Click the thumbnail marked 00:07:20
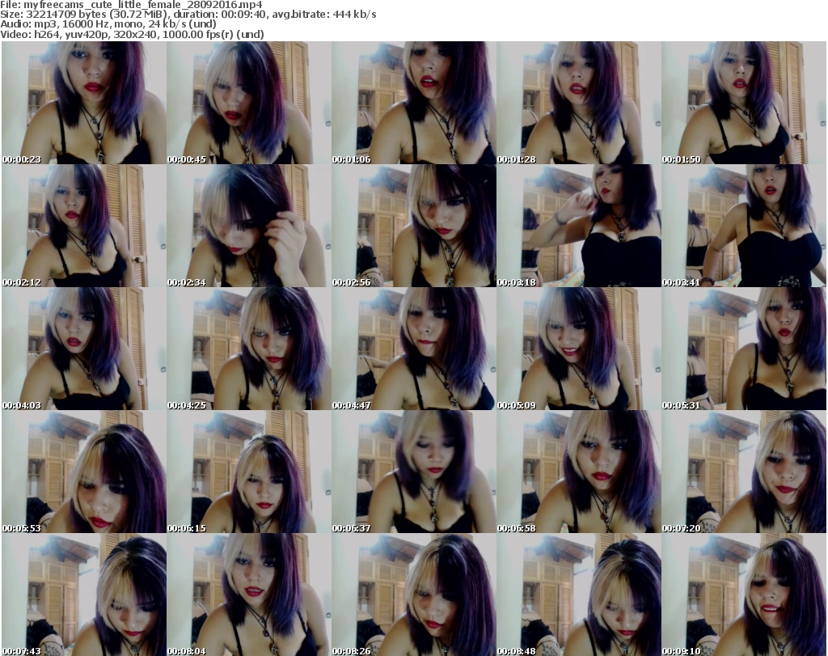 [x=744, y=472]
